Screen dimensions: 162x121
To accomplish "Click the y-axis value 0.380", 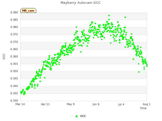I will (x=14, y=27).
